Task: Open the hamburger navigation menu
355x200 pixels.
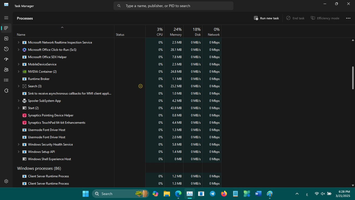Action: coord(6,18)
